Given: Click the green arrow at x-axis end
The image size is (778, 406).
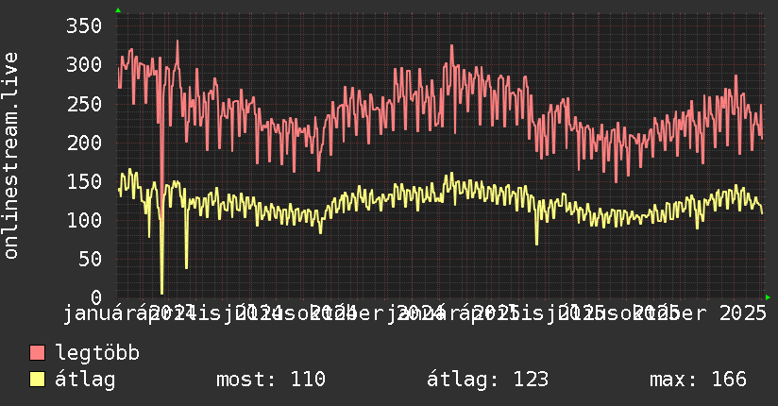Looking at the screenshot, I should pyautogui.click(x=768, y=297).
